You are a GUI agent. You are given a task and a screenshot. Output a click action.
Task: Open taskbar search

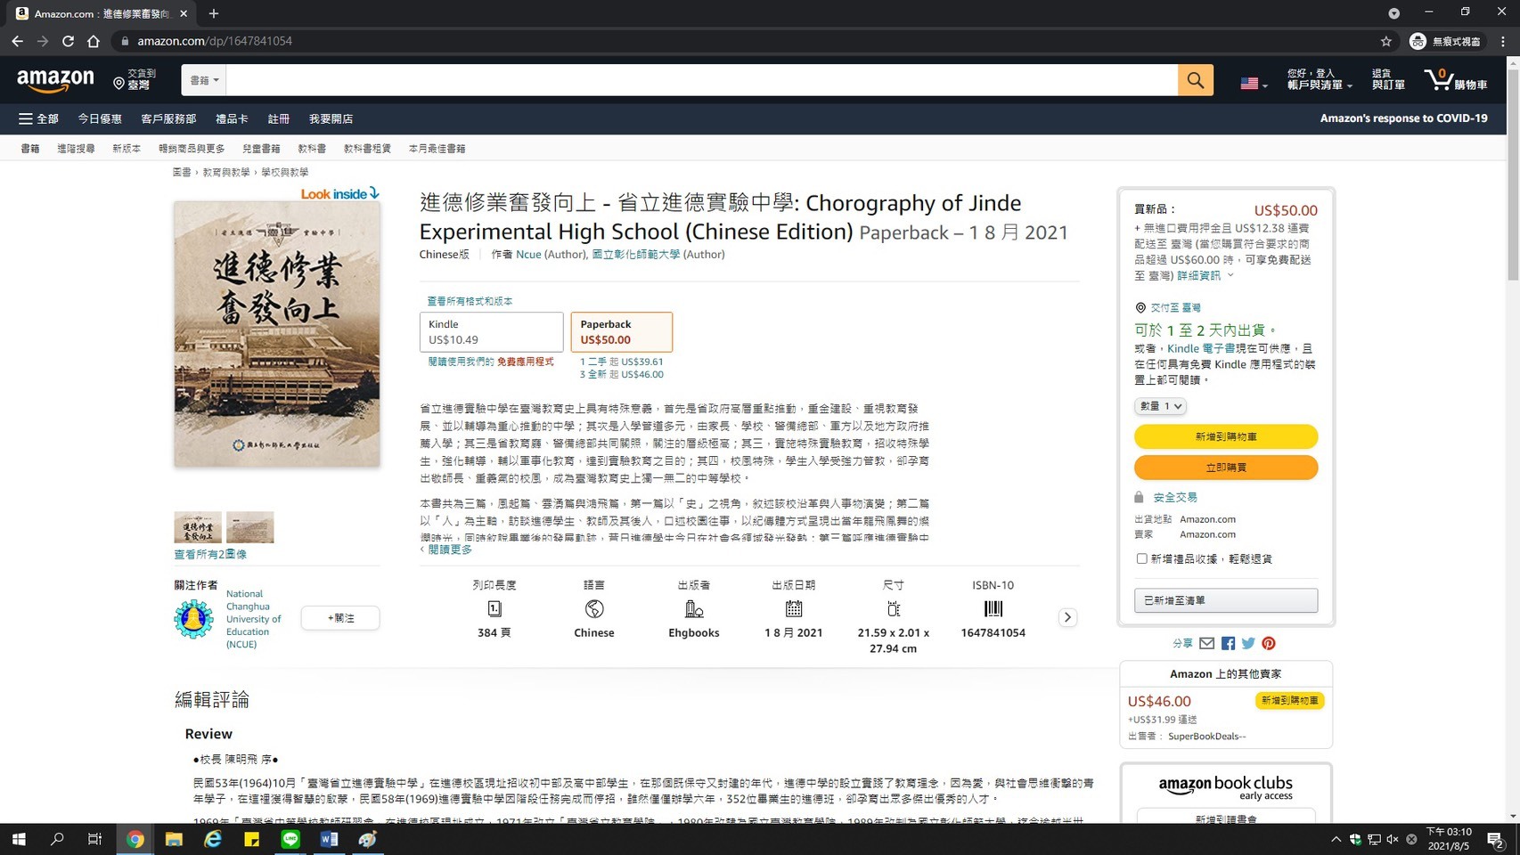click(57, 839)
